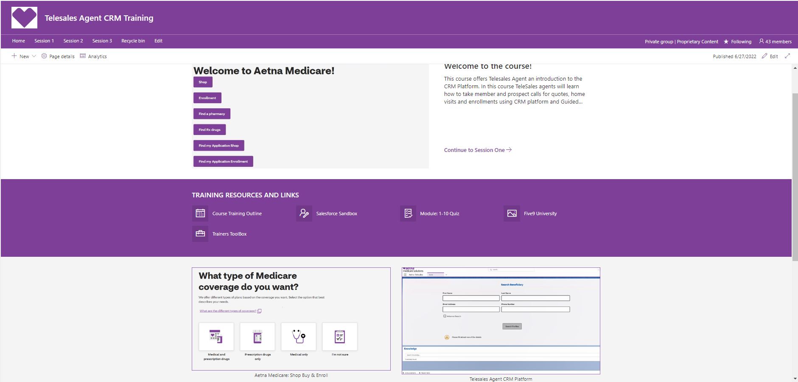The height and width of the screenshot is (382, 798).
Task: Click the 43 members text
Action: click(x=778, y=42)
